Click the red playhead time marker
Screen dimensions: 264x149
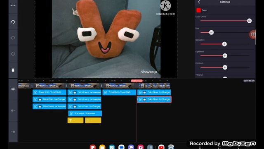(137, 81)
